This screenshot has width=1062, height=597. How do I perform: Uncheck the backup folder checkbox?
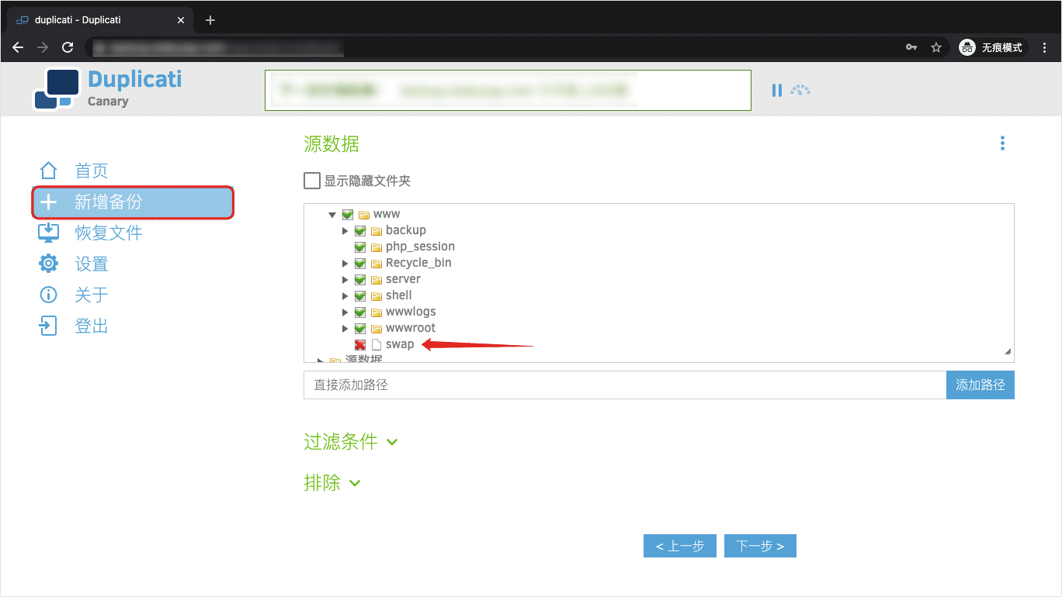click(360, 230)
